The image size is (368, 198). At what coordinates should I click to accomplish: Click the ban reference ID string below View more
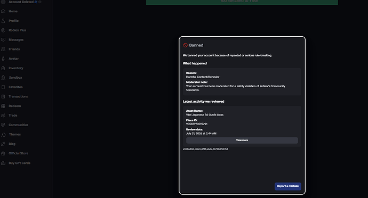(x=205, y=149)
